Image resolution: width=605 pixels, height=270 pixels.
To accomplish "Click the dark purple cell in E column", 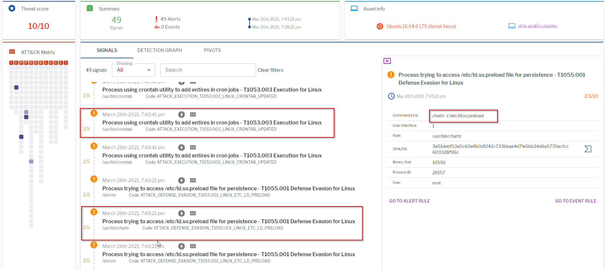I will (16, 88).
